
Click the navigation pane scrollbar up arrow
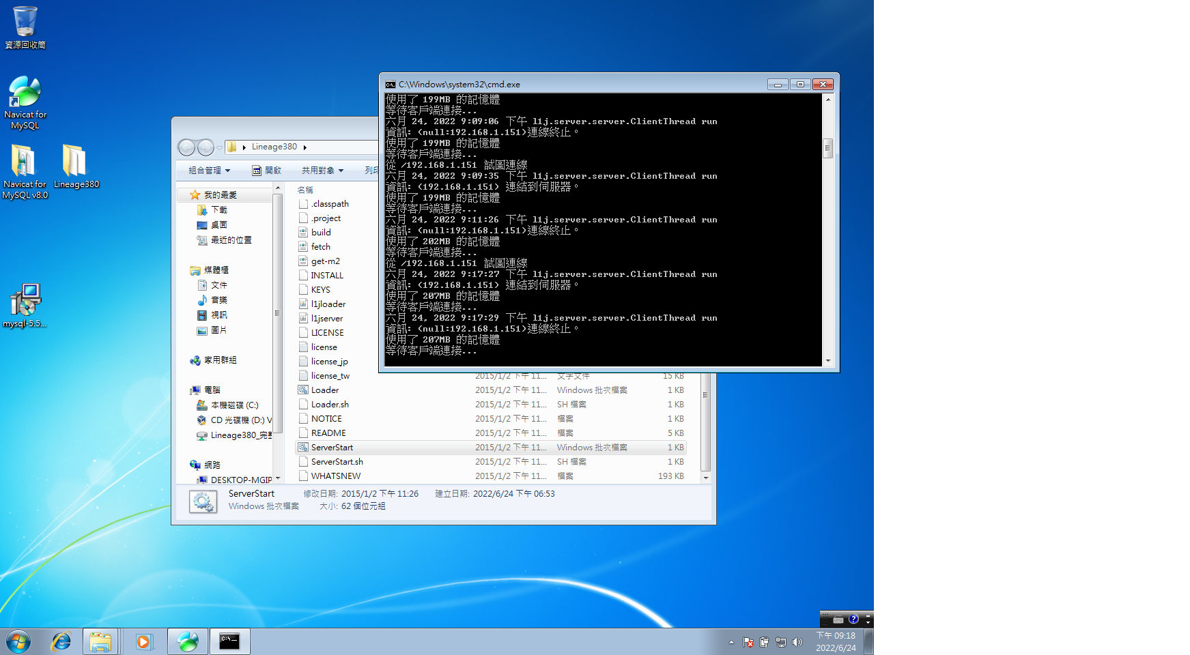(278, 189)
